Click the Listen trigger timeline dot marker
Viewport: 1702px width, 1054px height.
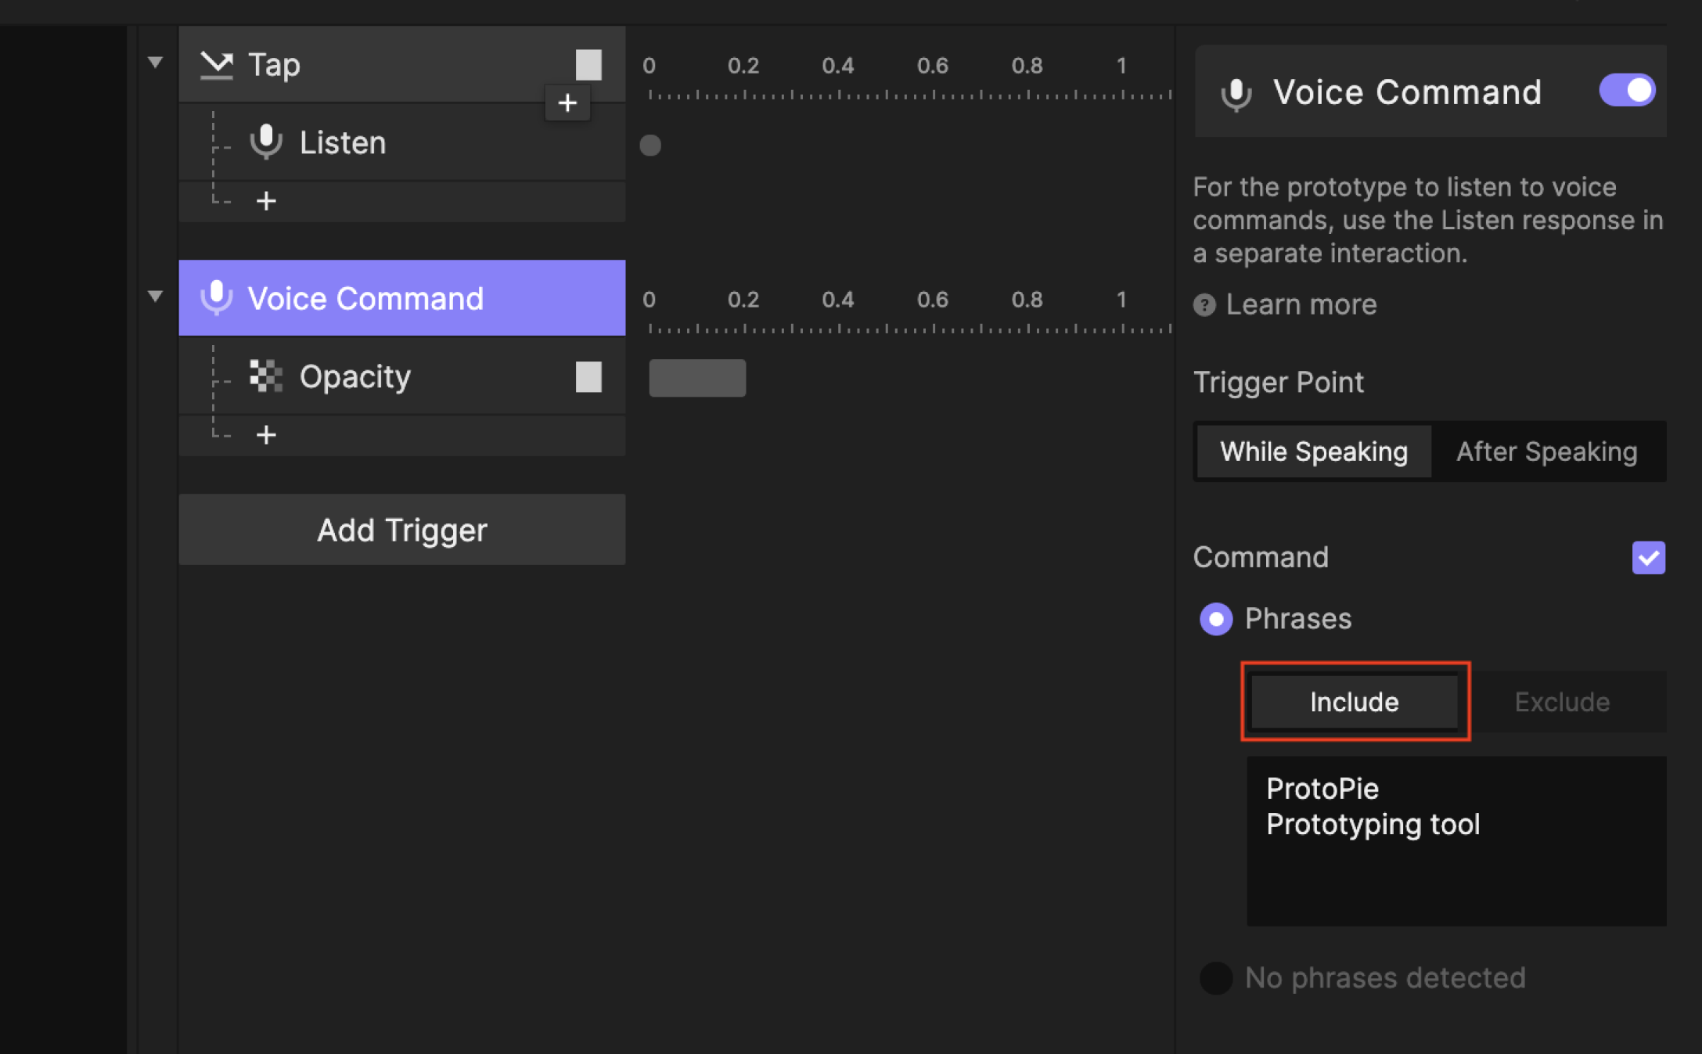pyautogui.click(x=650, y=145)
